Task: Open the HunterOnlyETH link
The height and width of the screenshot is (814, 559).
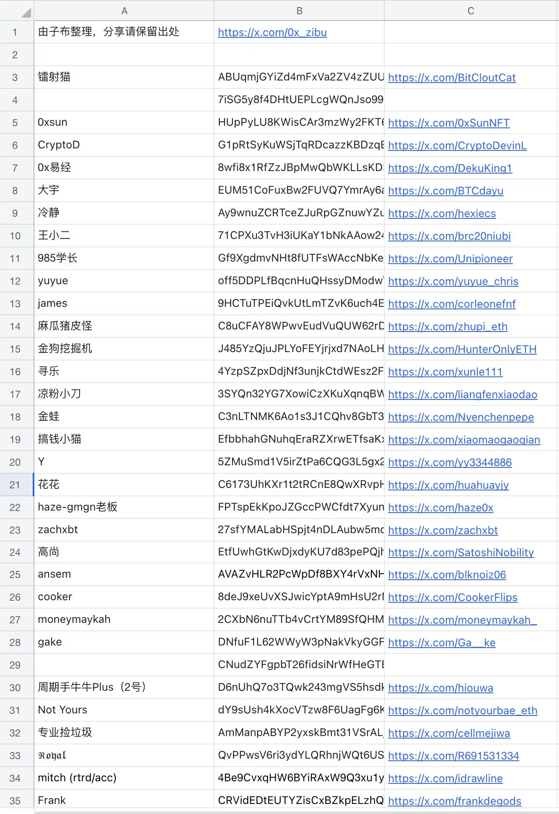Action: (x=462, y=350)
